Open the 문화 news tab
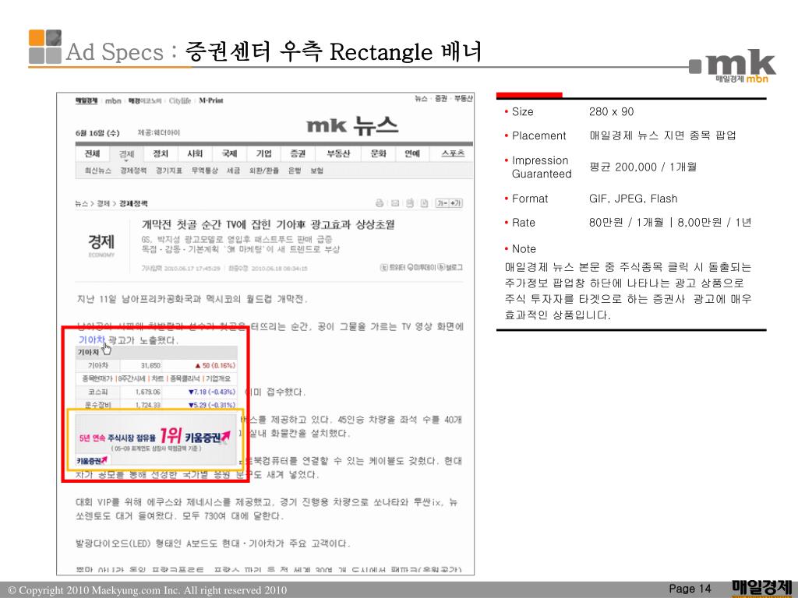This screenshot has height=598, width=798. click(x=378, y=153)
